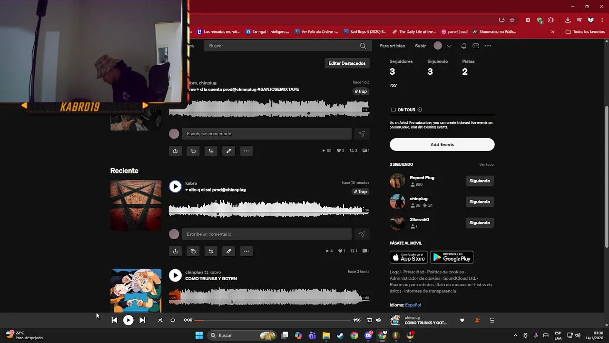Expand the hidden bookmarks chevron in bookmark bar
The image size is (609, 343).
tap(553, 32)
